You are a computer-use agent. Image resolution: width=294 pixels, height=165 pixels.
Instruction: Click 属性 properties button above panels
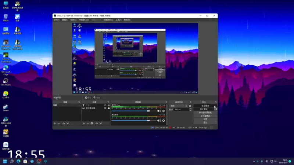click(x=88, y=98)
